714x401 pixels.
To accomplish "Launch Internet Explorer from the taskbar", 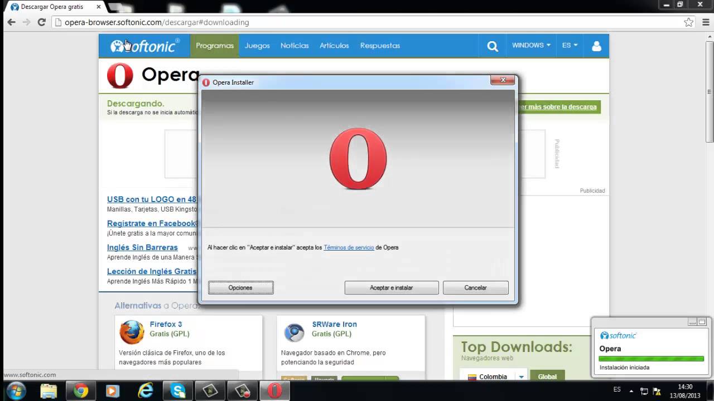I will click(x=146, y=390).
